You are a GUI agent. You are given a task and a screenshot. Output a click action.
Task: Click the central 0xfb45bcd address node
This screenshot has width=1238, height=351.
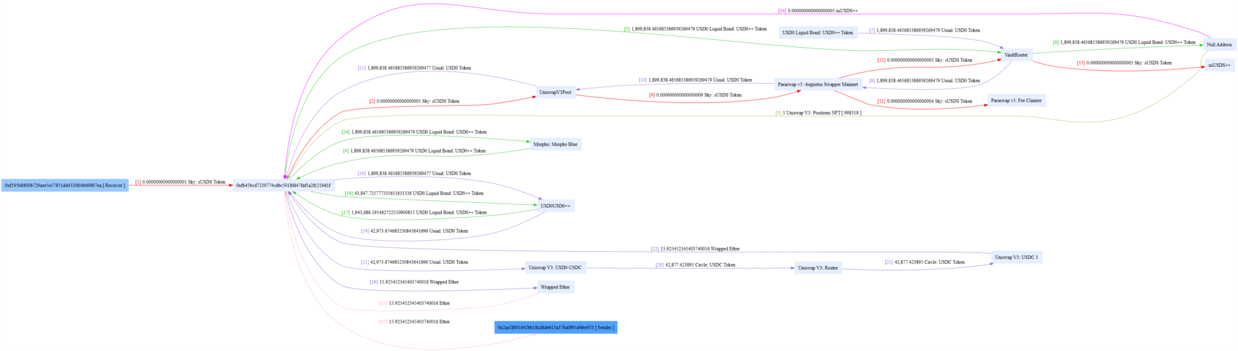click(284, 185)
